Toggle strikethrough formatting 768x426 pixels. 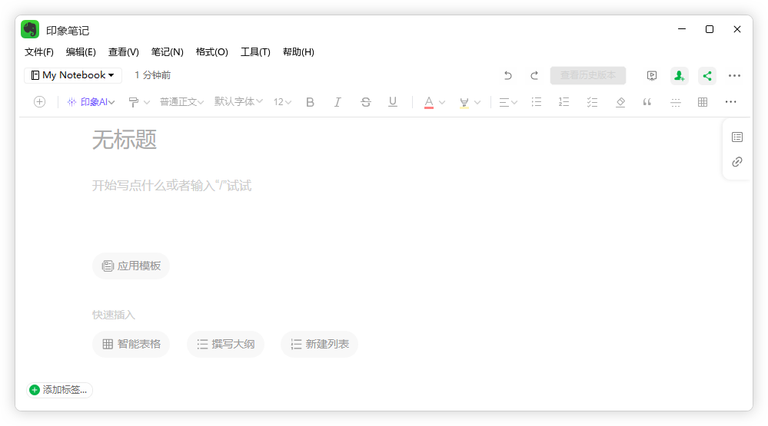click(x=365, y=102)
